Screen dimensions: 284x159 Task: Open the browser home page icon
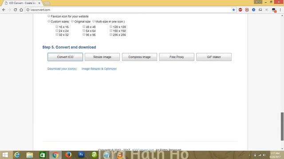pyautogui.click(x=21, y=10)
